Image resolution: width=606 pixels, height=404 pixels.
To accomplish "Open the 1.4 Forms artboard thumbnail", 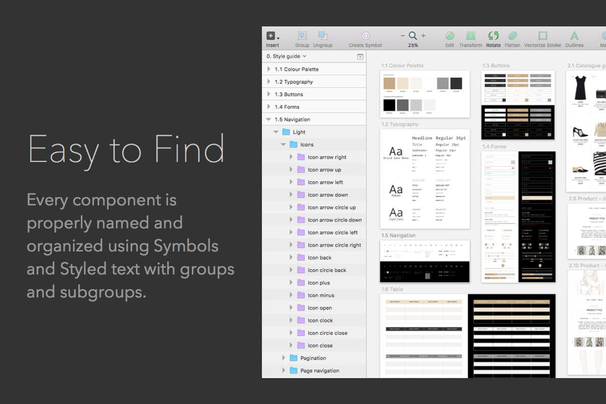I will click(x=519, y=217).
